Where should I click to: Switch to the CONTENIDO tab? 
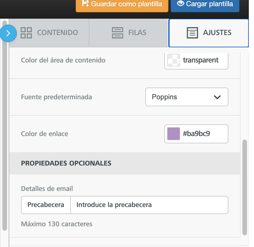click(x=57, y=33)
